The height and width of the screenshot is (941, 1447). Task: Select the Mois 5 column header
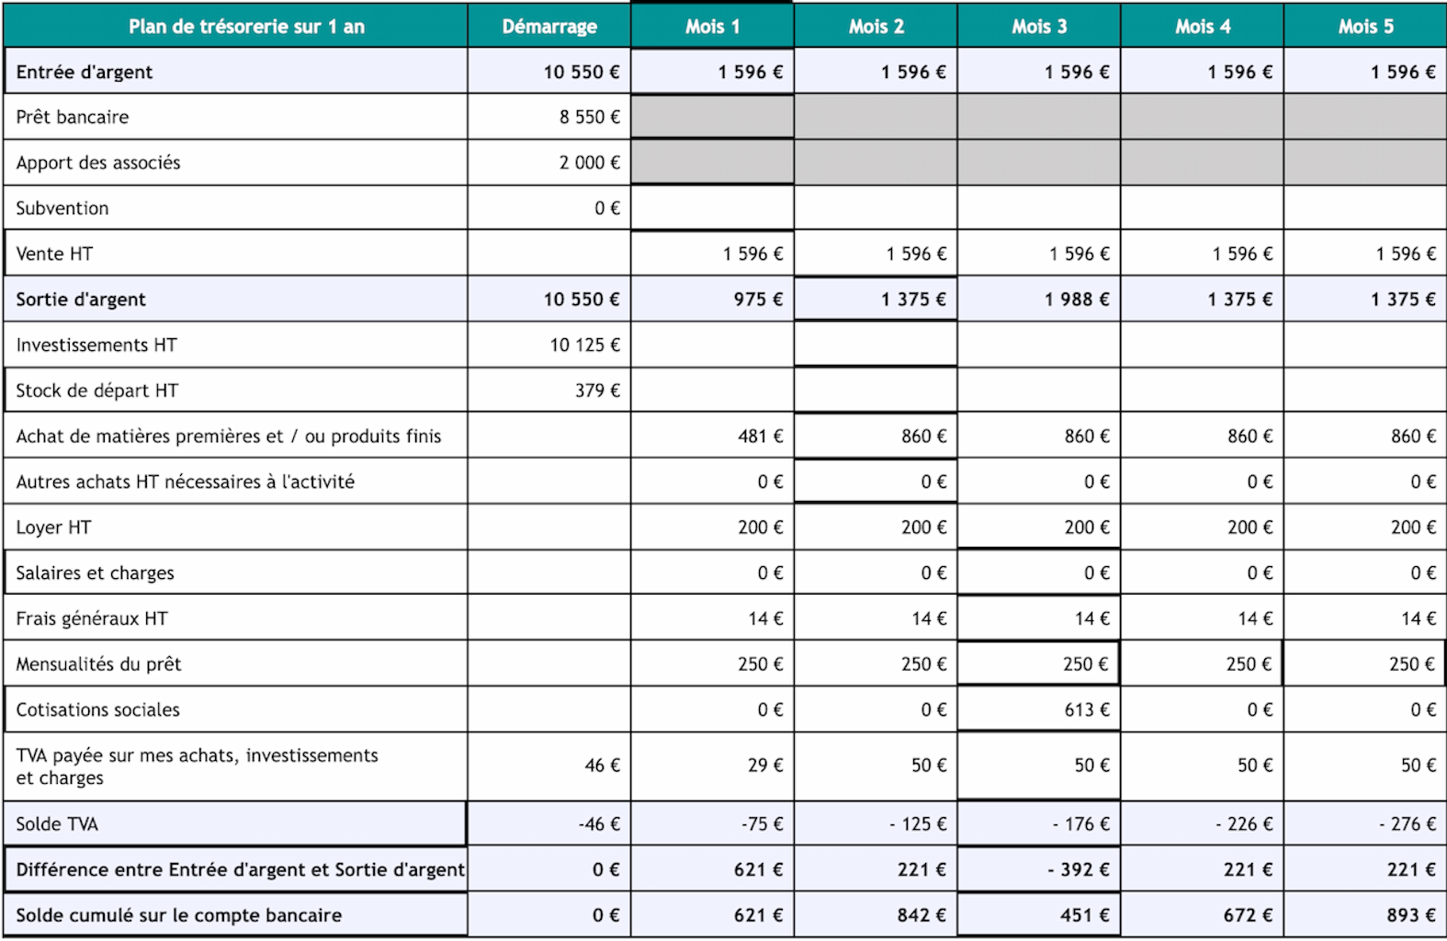1365,26
